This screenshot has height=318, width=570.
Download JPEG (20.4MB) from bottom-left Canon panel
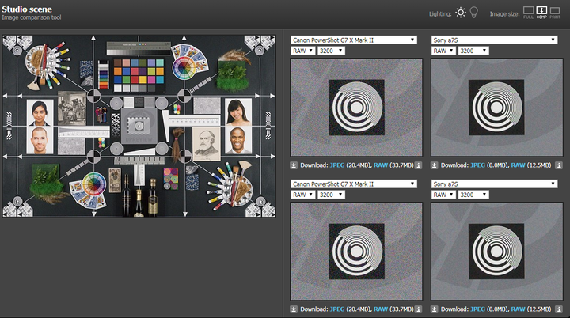[337, 309]
